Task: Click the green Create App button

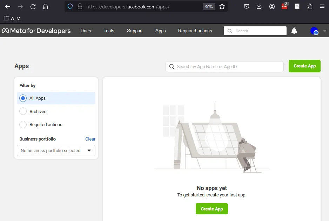Action: (x=304, y=66)
